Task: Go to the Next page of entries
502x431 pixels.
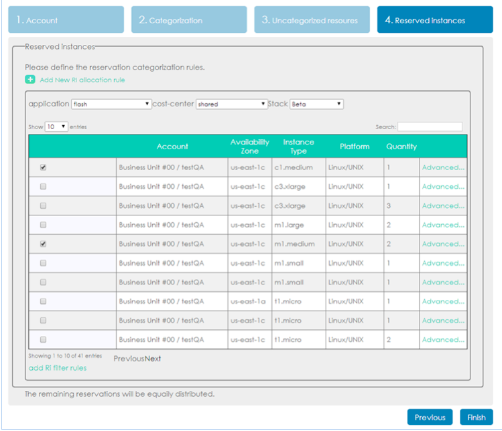Action: pyautogui.click(x=153, y=359)
